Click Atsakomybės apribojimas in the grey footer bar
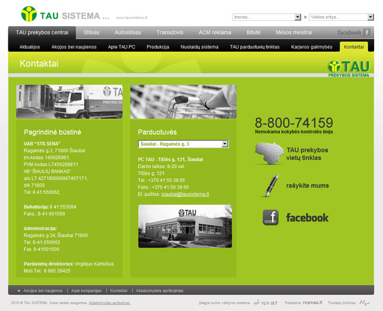 160,291
